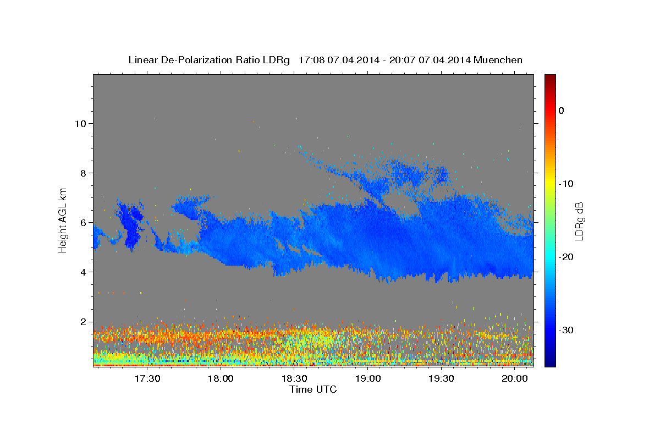The image size is (660, 440).
Task: Click the 20:00 time tick label
Action: [x=515, y=378]
